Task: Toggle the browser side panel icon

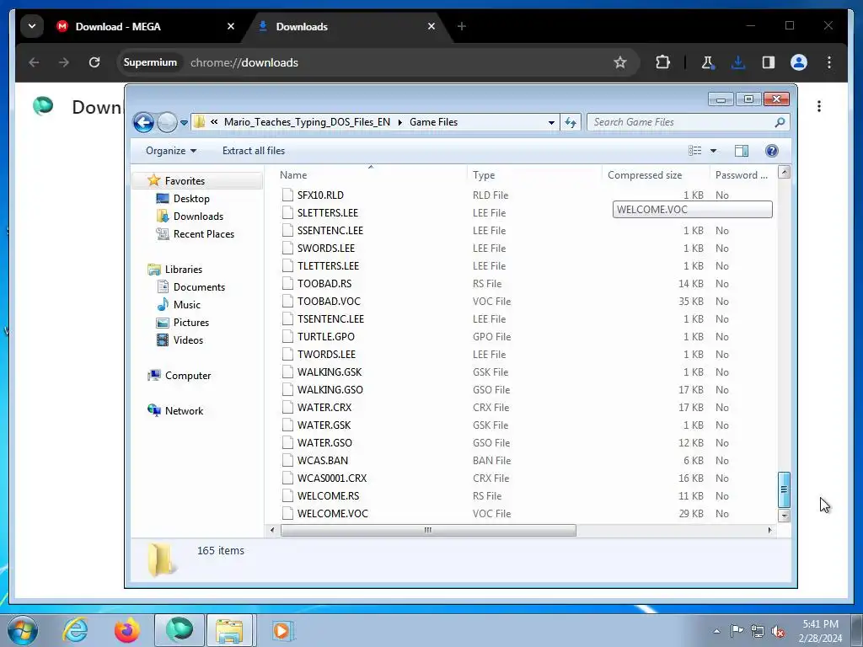Action: (x=769, y=62)
